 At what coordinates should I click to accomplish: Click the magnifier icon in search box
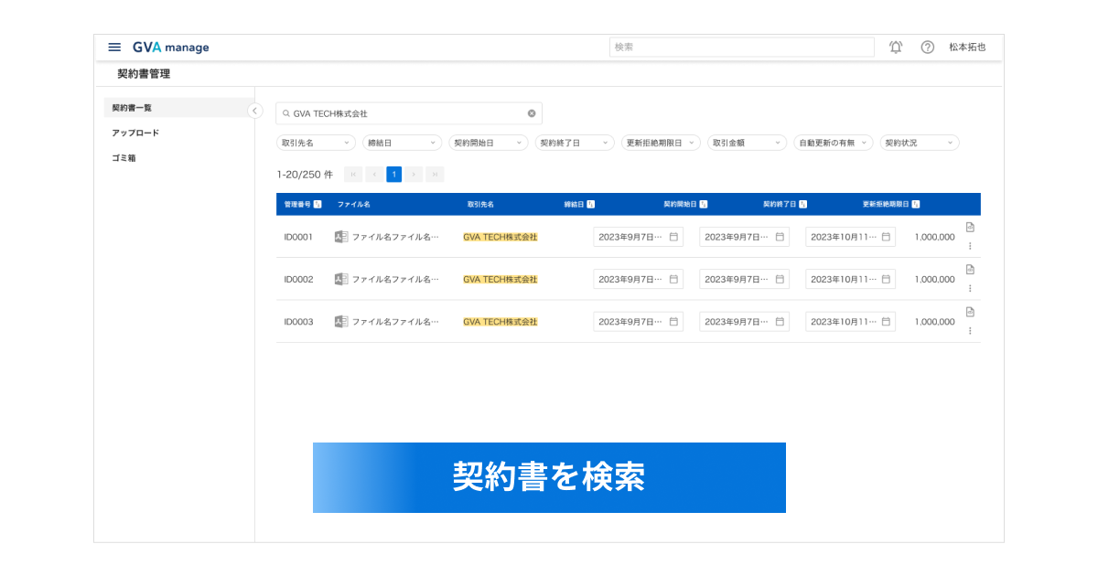pyautogui.click(x=285, y=113)
